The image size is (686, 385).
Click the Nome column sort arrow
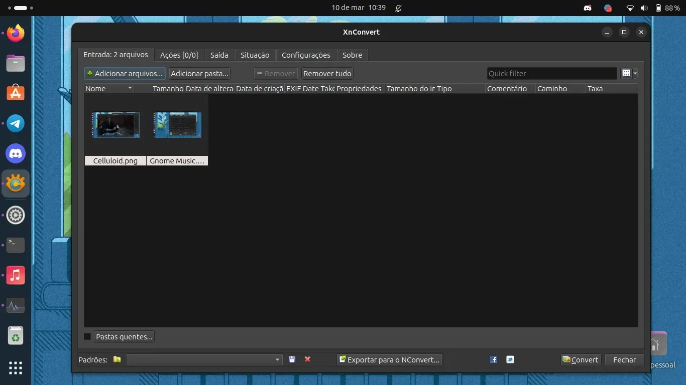[130, 88]
